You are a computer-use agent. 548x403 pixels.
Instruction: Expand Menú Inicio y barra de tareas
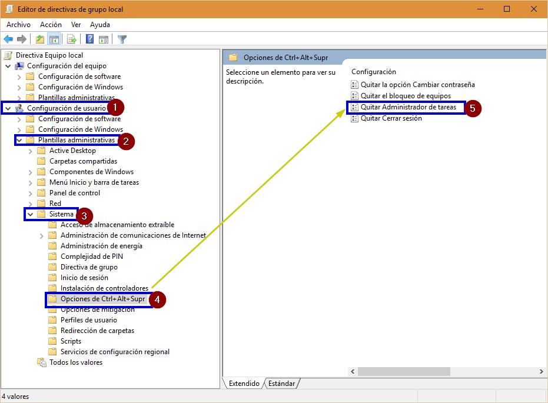pyautogui.click(x=31, y=182)
